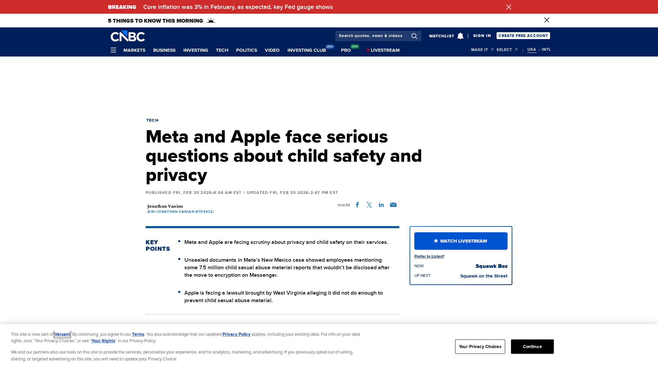
Task: Switch edition to INTL
Action: click(x=546, y=50)
